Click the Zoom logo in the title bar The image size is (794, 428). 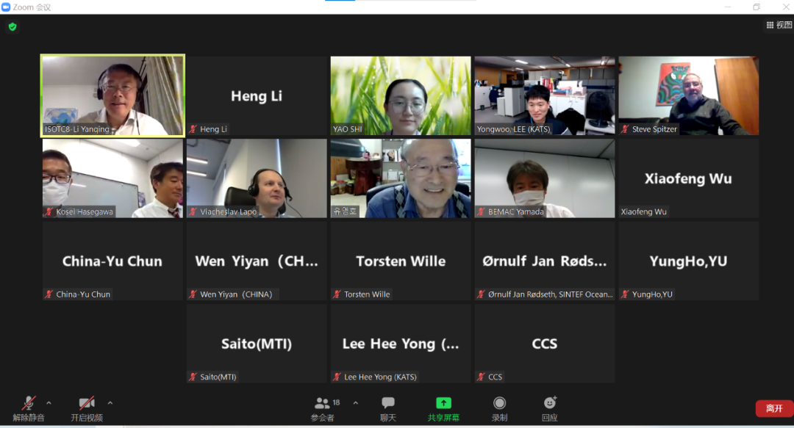6,7
